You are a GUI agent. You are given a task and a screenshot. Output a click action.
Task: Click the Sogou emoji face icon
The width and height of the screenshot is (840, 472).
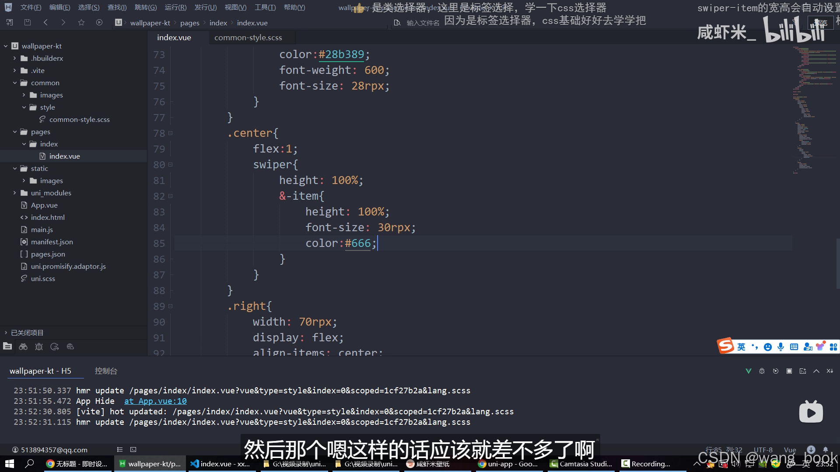click(768, 347)
